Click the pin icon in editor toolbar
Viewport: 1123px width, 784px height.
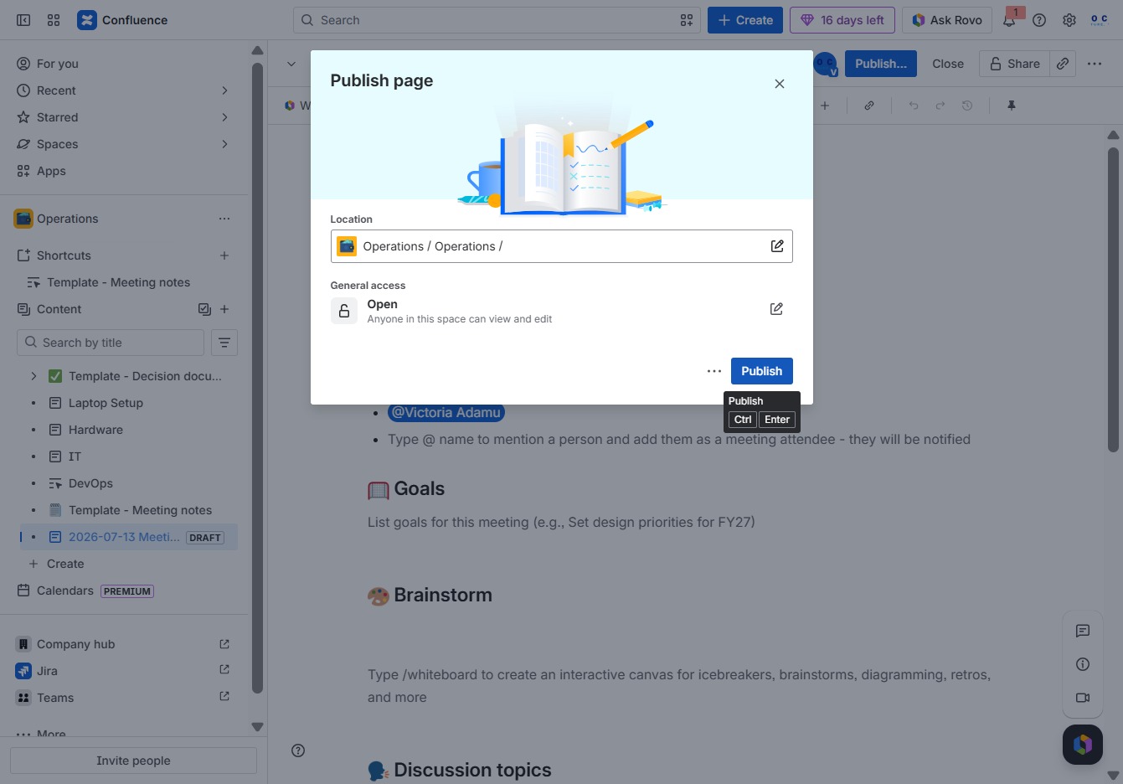(x=1012, y=106)
